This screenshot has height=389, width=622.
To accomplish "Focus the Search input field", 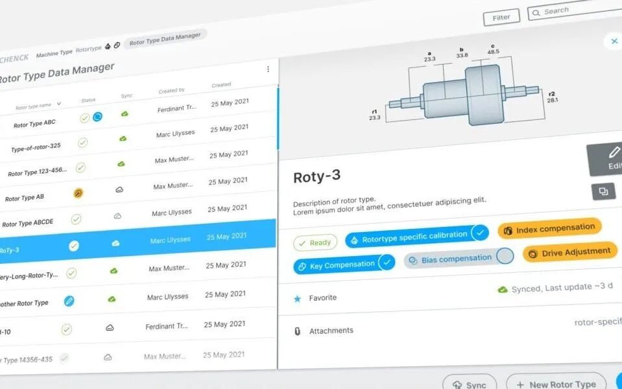I will (x=575, y=10).
